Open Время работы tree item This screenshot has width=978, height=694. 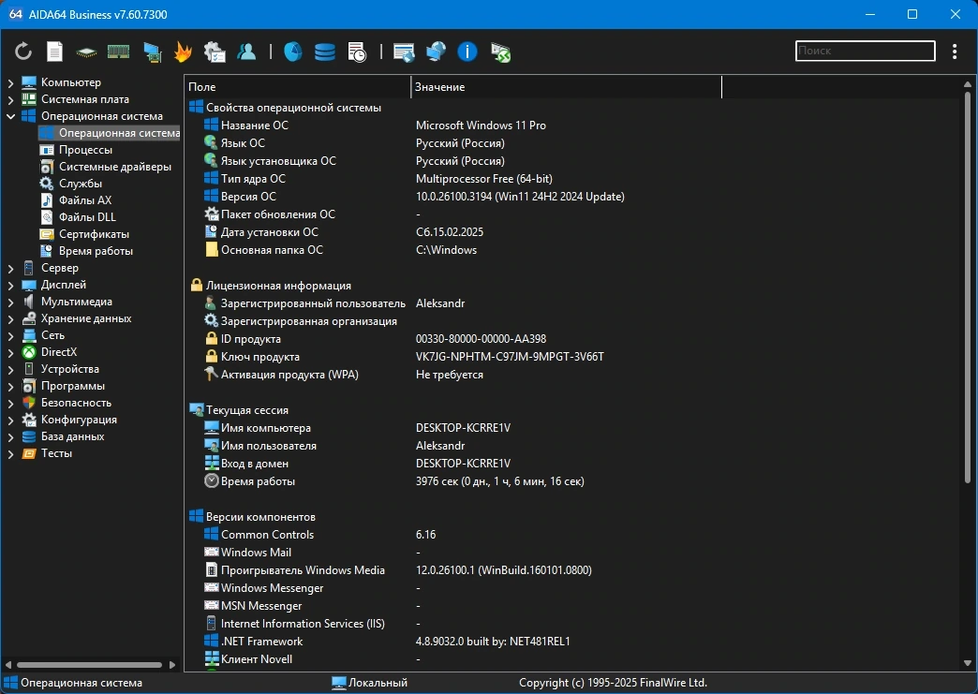tap(96, 251)
